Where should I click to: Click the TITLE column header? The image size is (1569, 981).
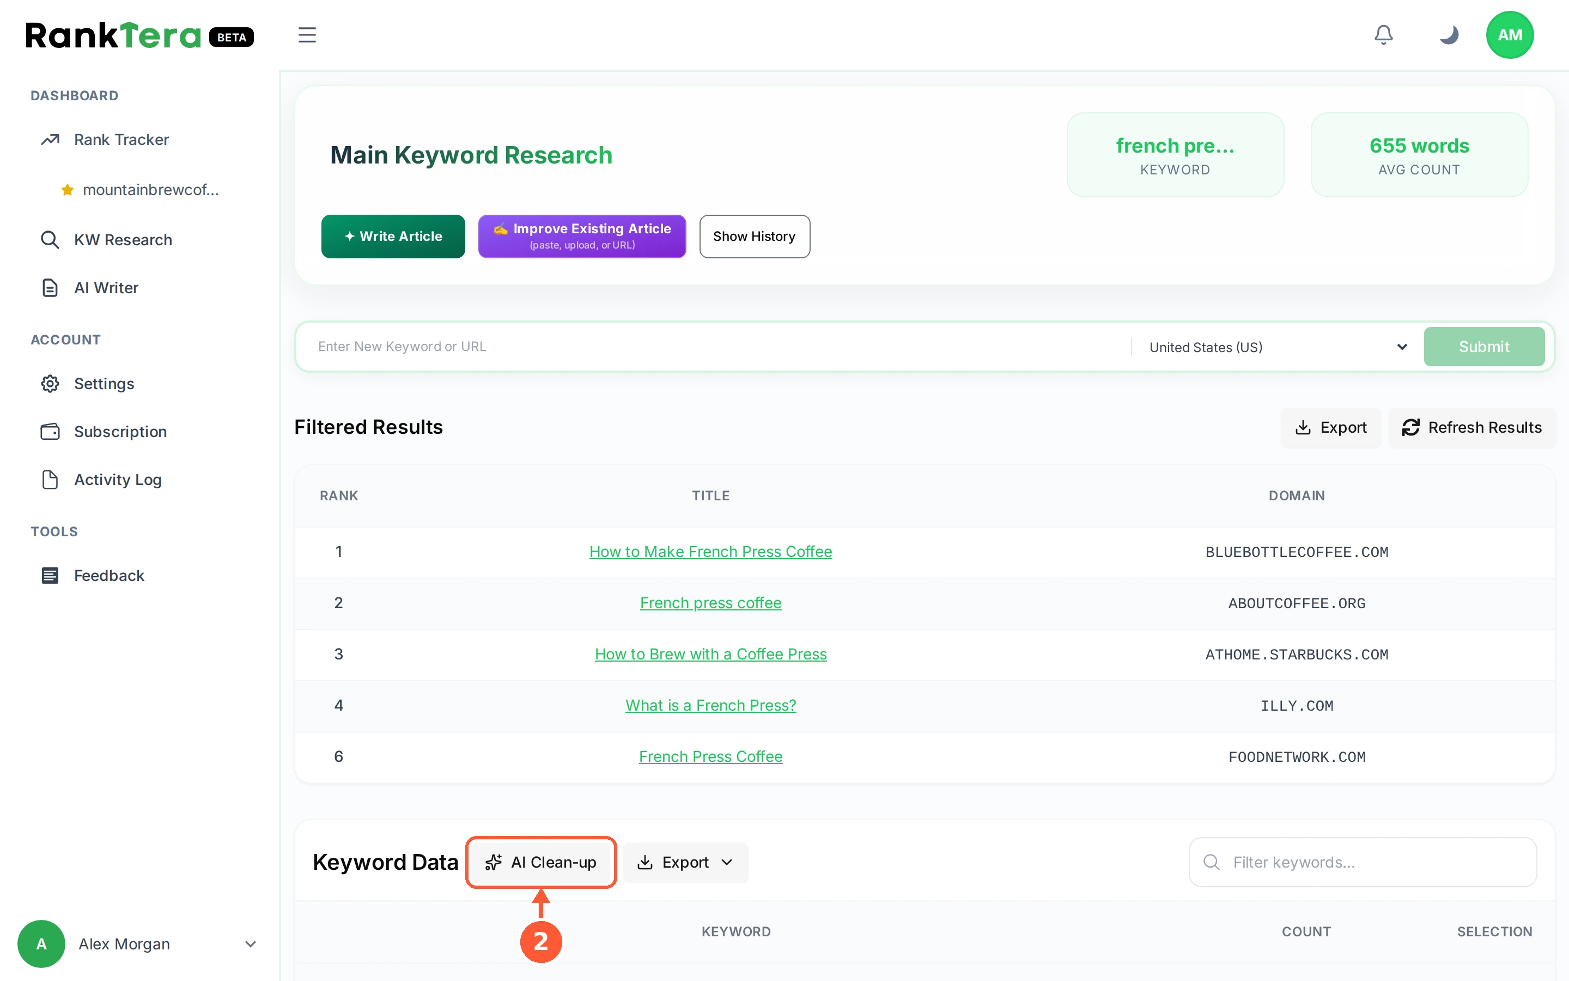coord(710,496)
